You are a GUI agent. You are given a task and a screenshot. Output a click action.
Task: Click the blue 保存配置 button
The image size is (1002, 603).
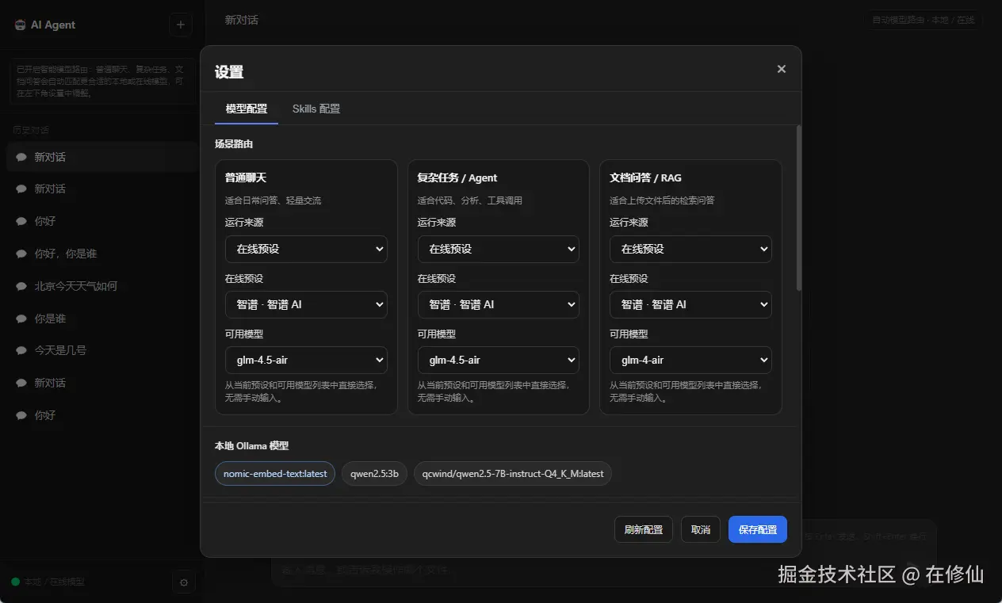pyautogui.click(x=758, y=529)
